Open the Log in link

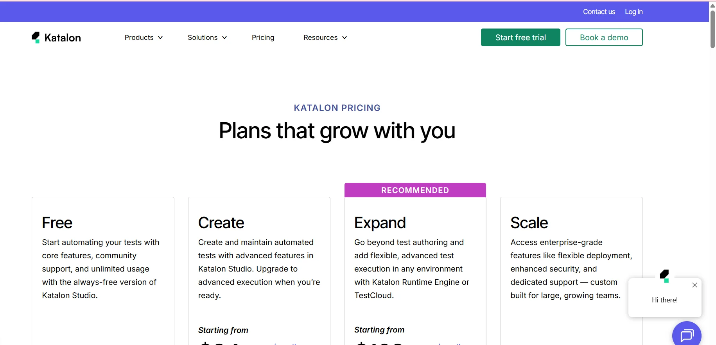coord(633,12)
